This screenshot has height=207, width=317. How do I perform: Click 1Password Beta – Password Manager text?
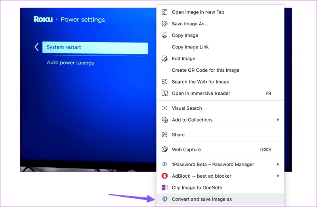213,164
